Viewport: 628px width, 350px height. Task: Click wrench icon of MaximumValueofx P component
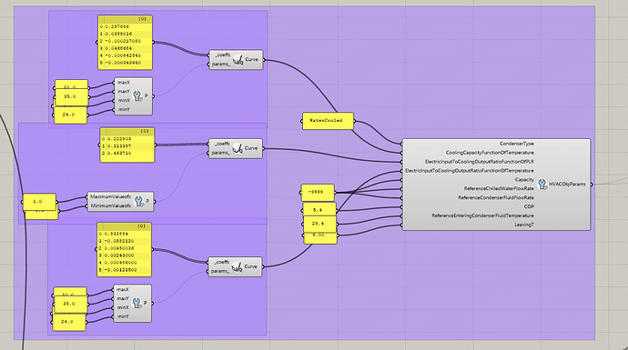tap(138, 201)
